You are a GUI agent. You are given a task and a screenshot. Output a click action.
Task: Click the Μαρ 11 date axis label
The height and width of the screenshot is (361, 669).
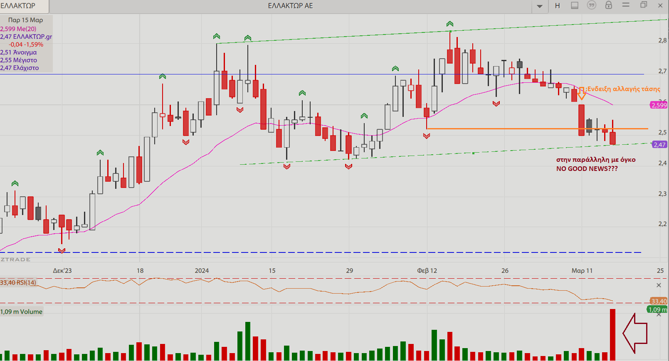pyautogui.click(x=582, y=270)
